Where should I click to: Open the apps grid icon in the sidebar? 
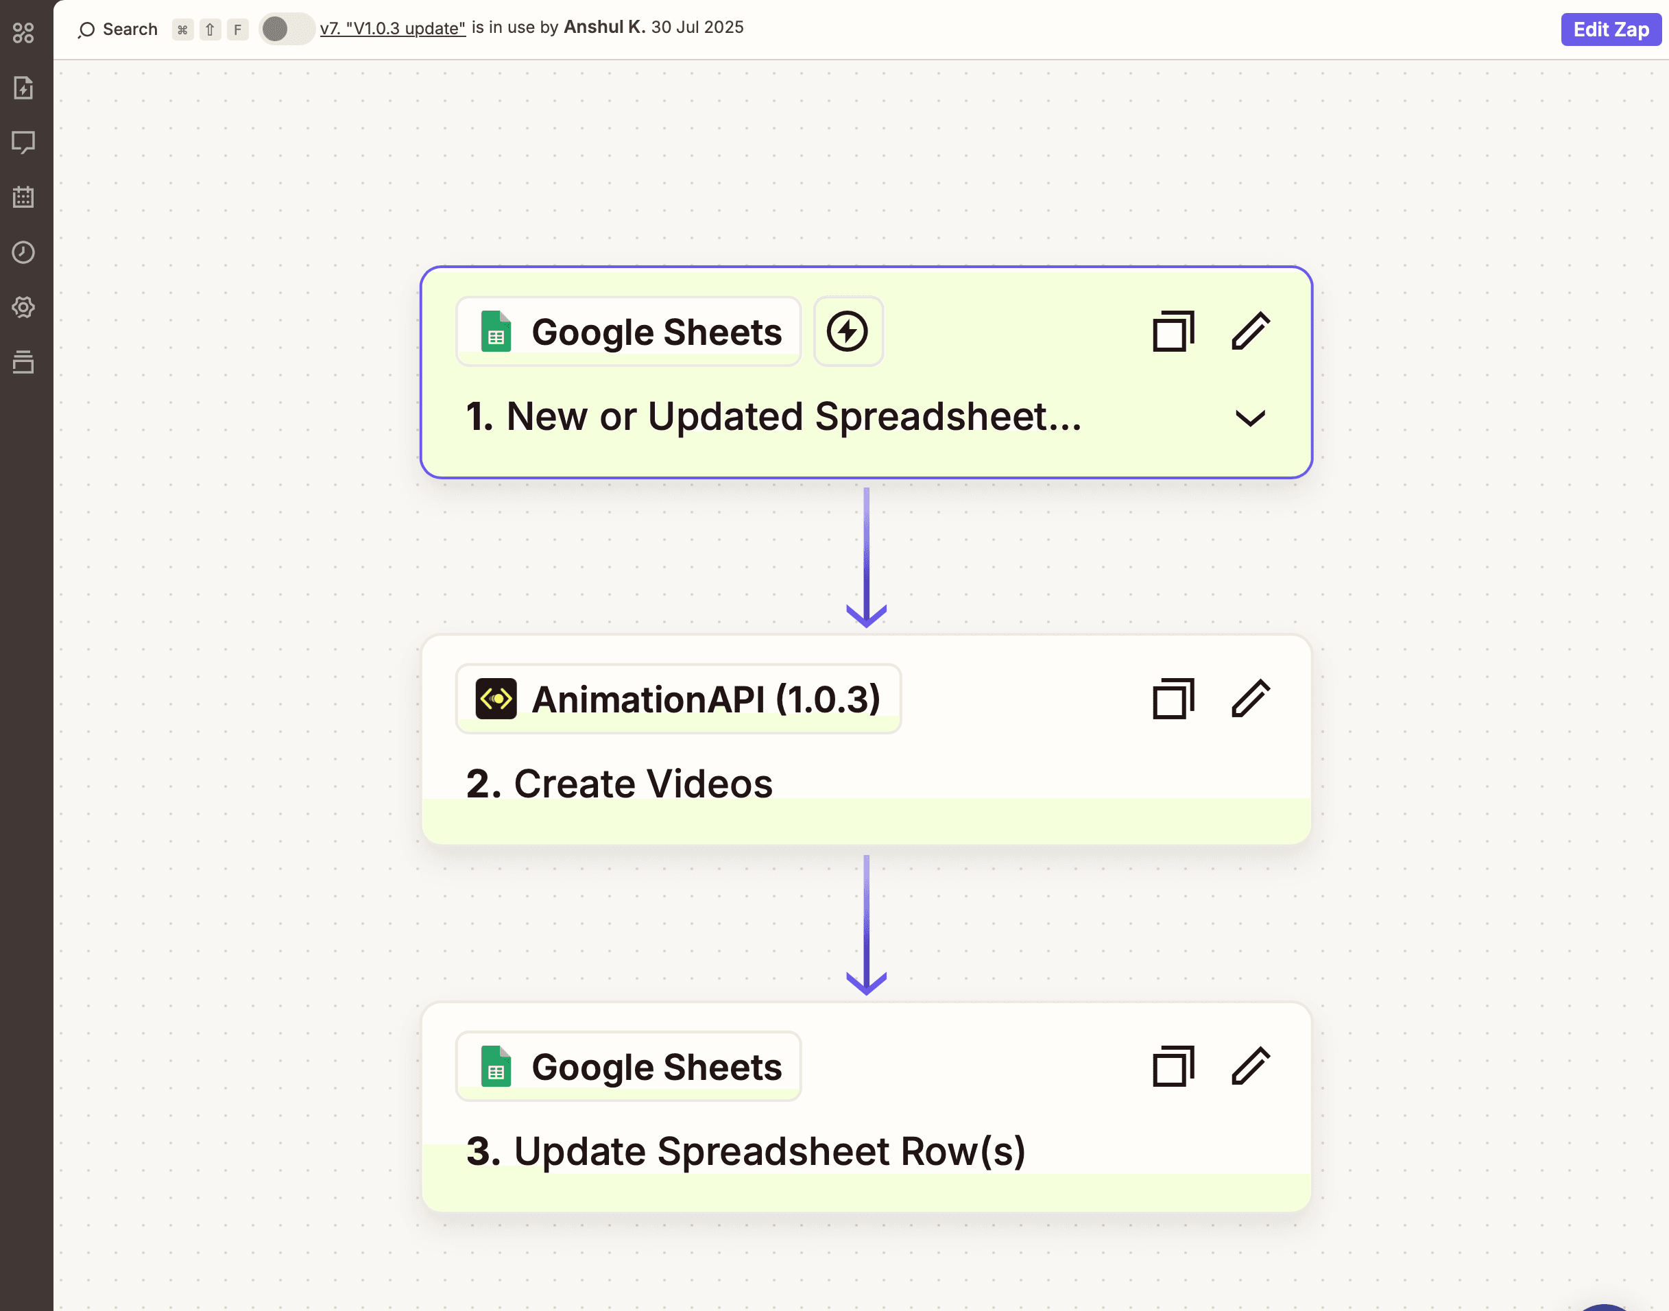tap(24, 32)
